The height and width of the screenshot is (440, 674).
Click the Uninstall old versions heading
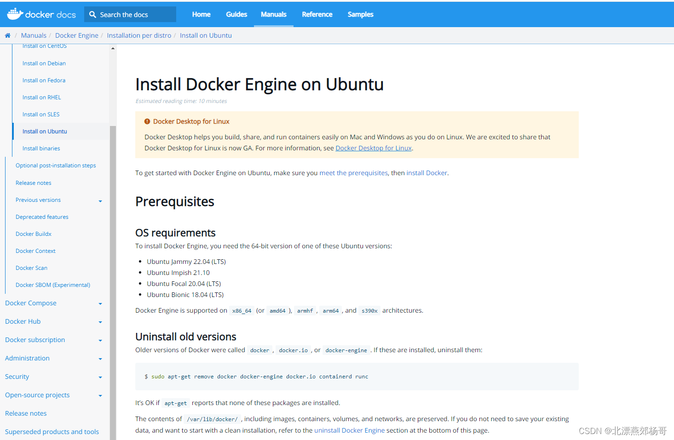point(186,337)
